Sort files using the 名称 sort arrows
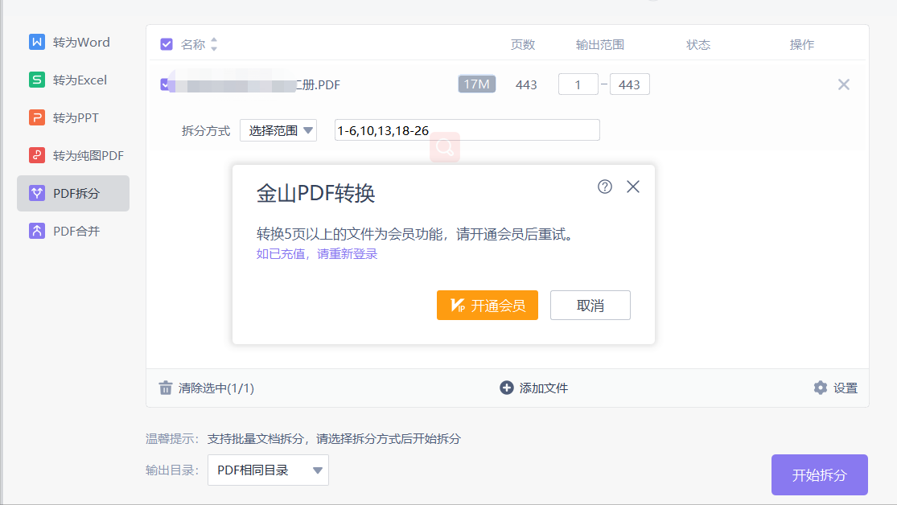 pos(214,44)
